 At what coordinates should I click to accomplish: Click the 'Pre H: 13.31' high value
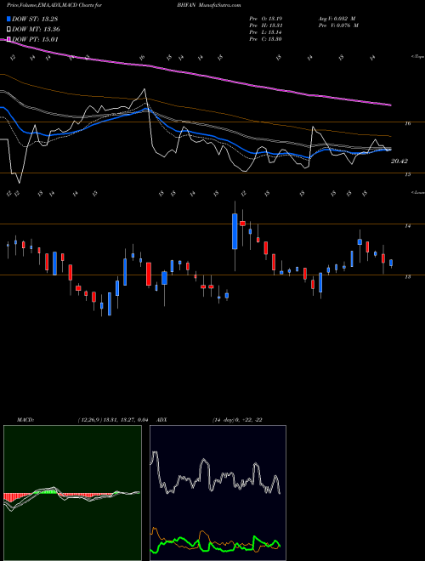266,25
